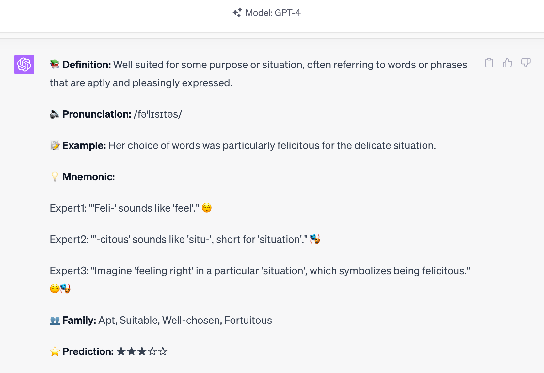
Task: Click the ChatGPT avatar logo
Action: (24, 65)
